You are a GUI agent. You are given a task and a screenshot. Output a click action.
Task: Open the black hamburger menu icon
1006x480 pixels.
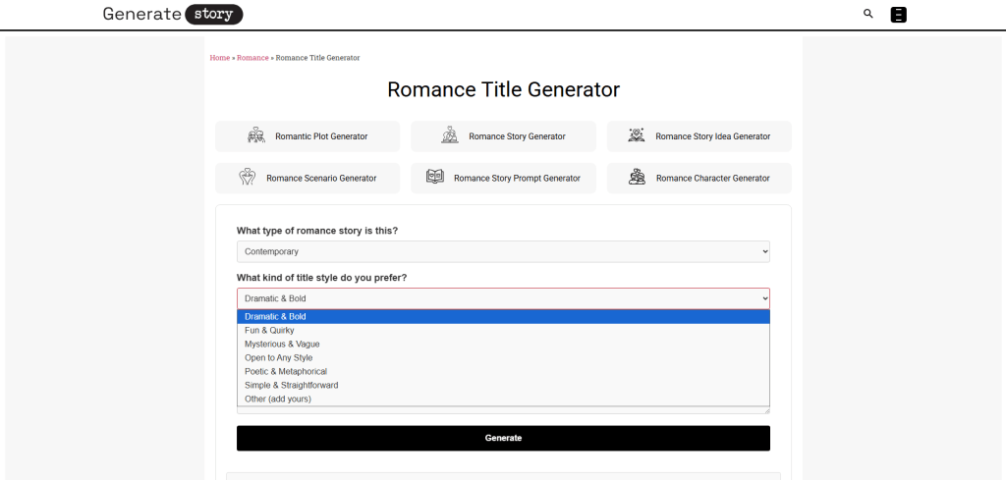[x=898, y=14]
